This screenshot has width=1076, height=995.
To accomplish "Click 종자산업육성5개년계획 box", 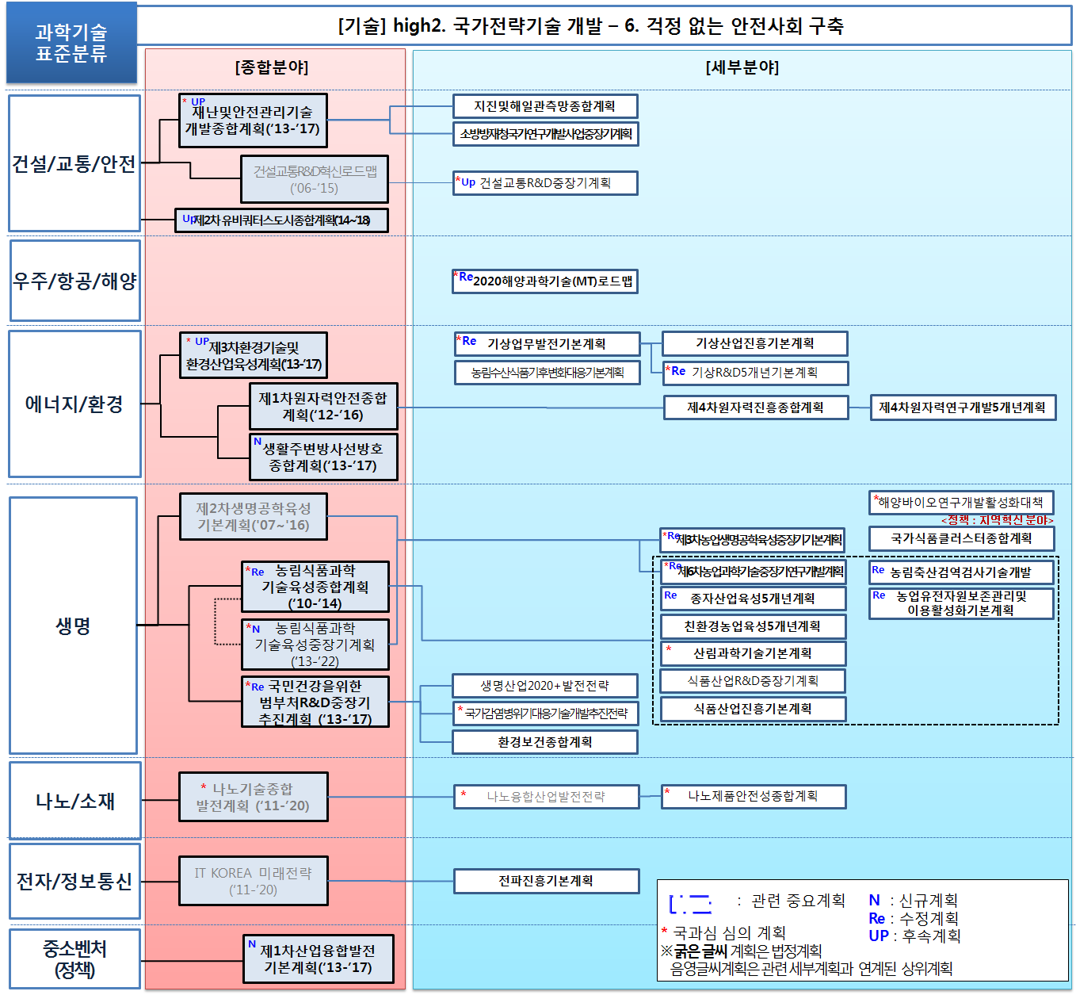I will click(x=754, y=599).
